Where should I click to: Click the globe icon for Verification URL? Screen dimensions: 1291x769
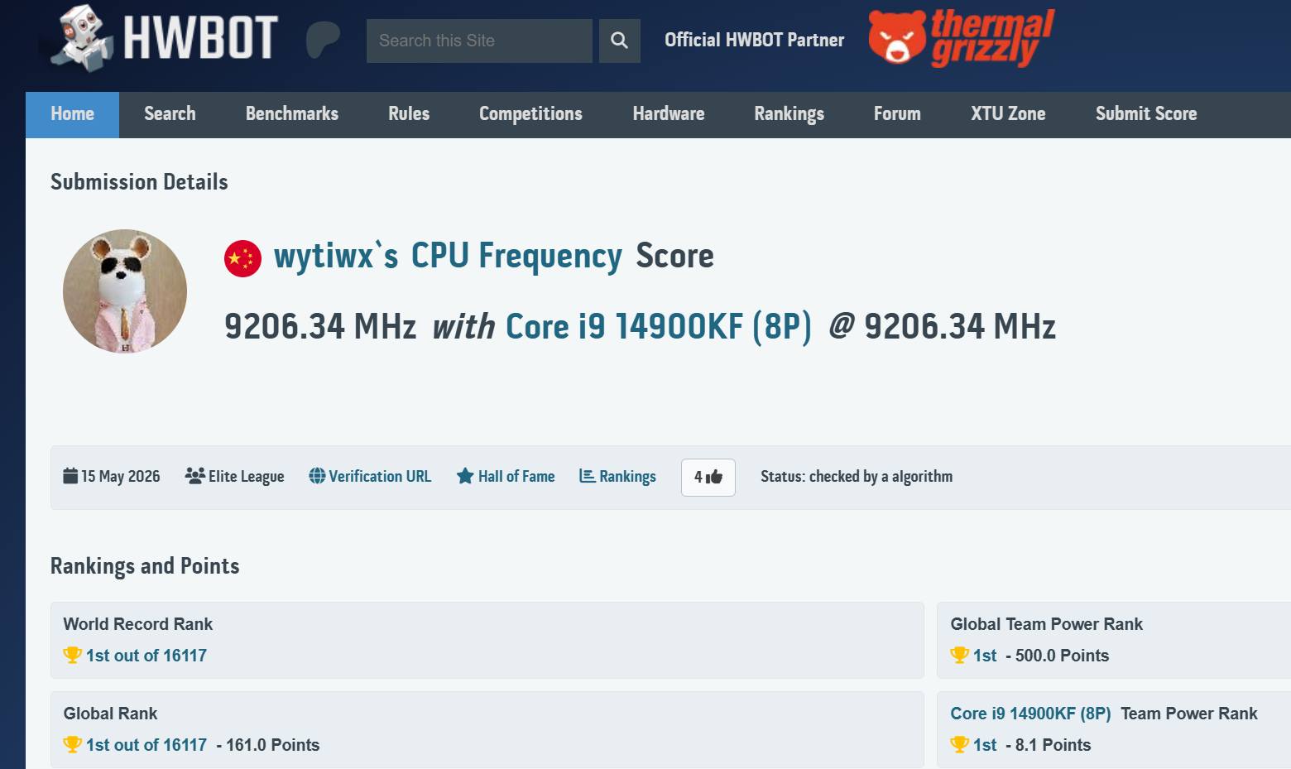317,476
